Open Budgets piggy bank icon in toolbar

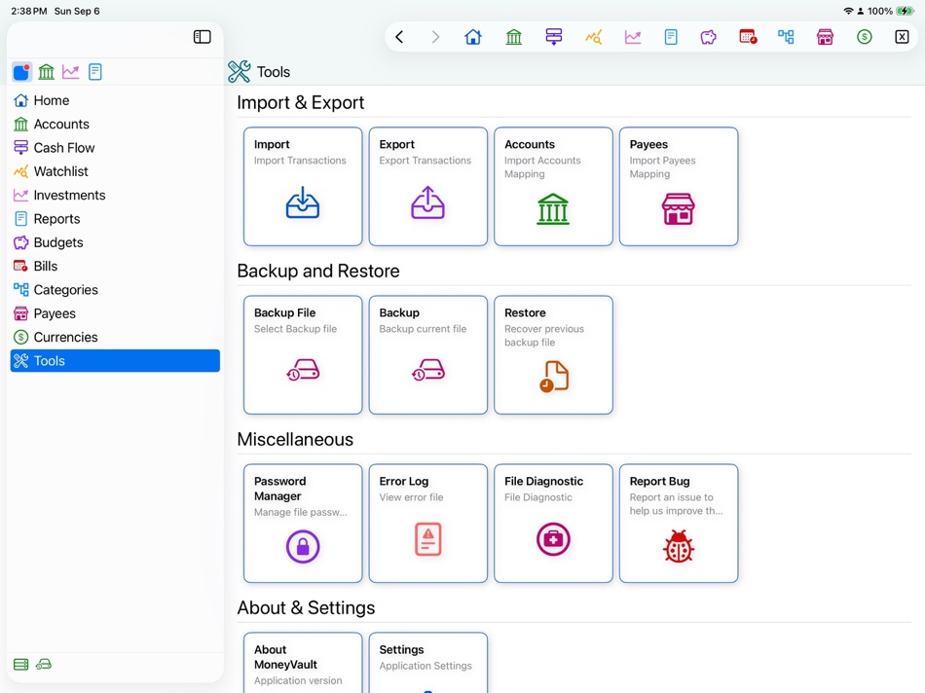[709, 37]
